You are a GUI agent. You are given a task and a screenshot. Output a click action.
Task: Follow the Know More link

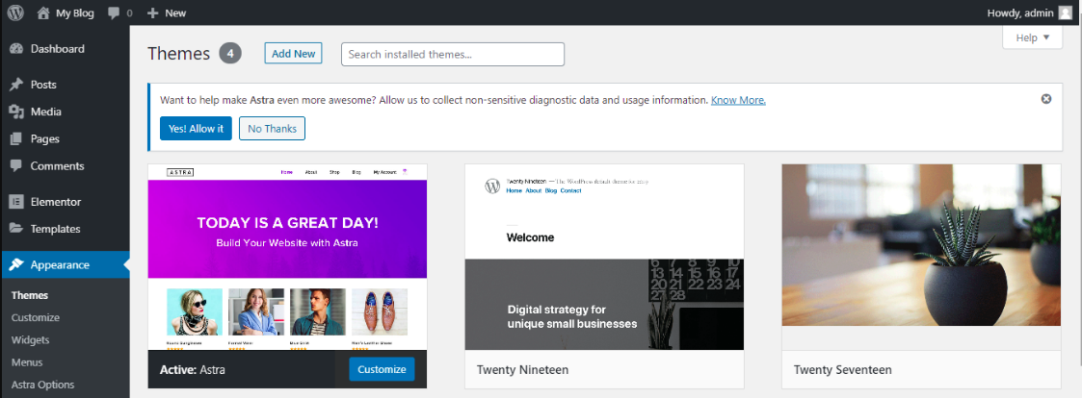tap(738, 100)
